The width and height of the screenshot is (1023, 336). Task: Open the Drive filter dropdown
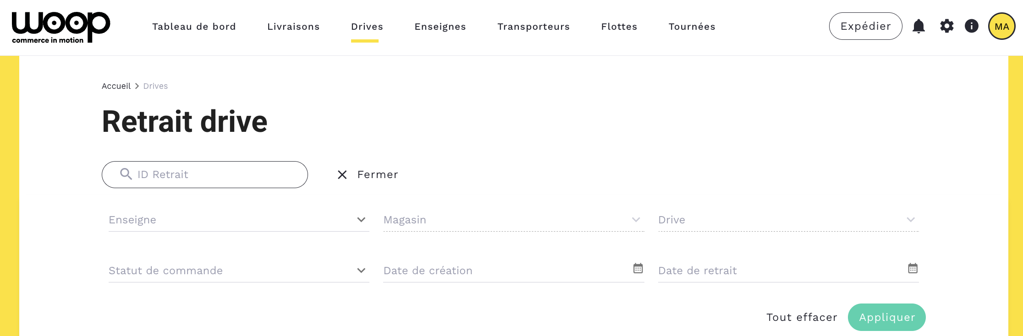pos(911,220)
